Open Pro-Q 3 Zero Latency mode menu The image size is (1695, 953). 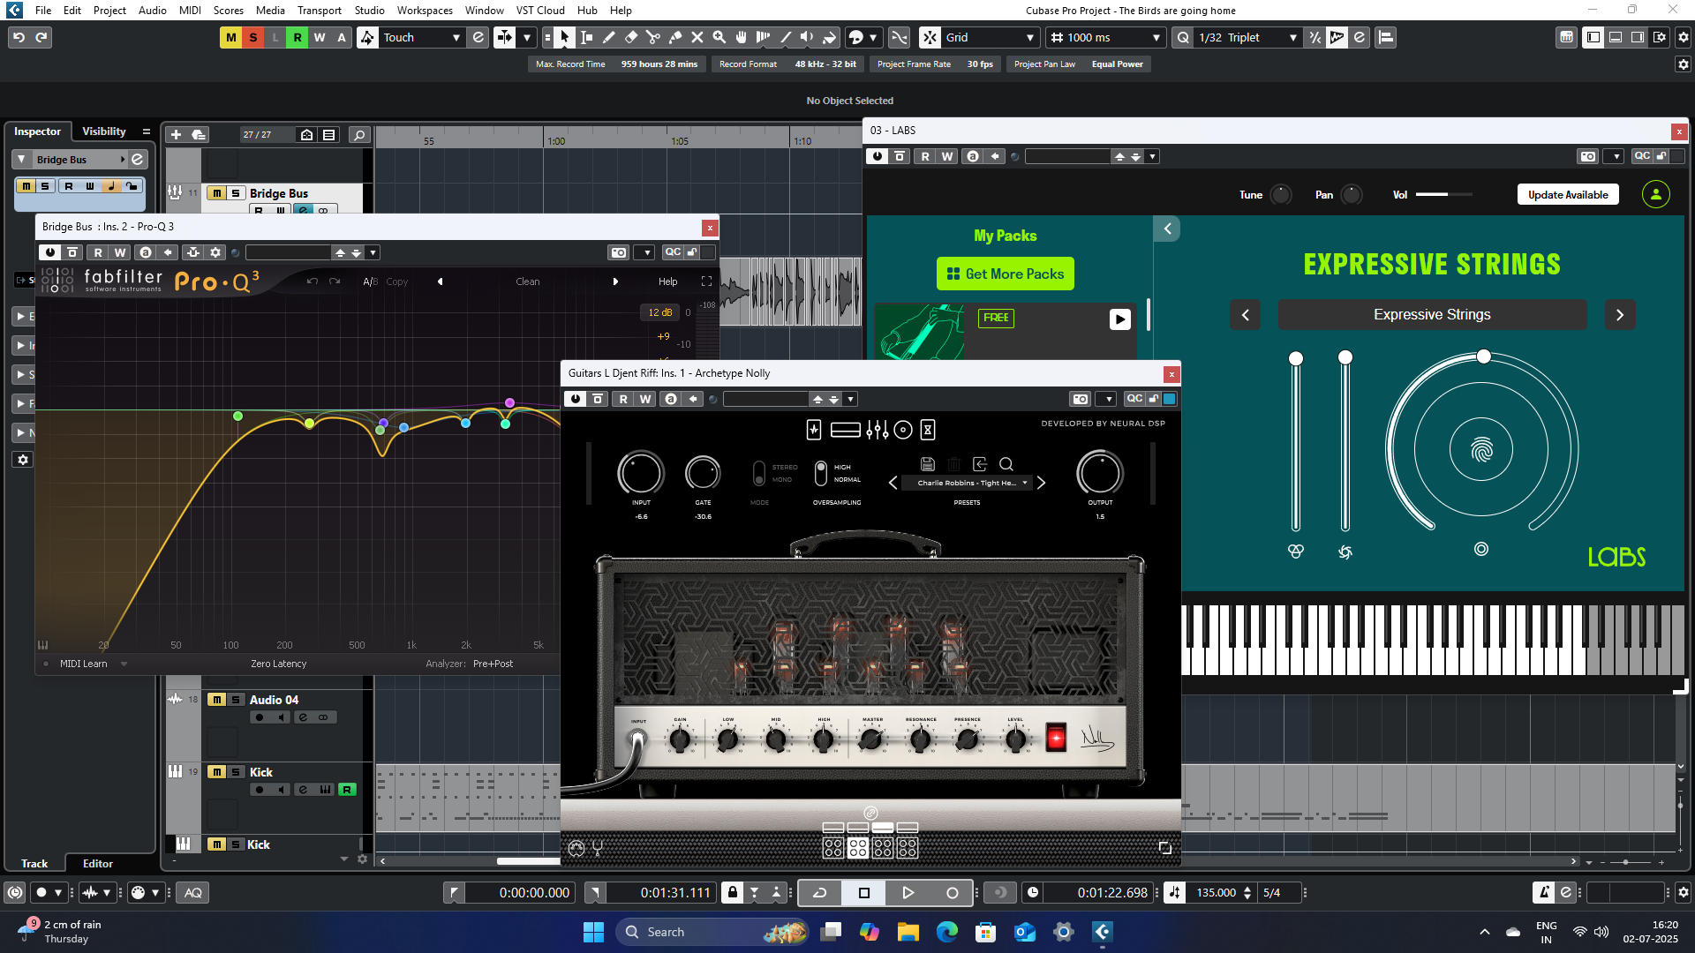[x=279, y=664]
